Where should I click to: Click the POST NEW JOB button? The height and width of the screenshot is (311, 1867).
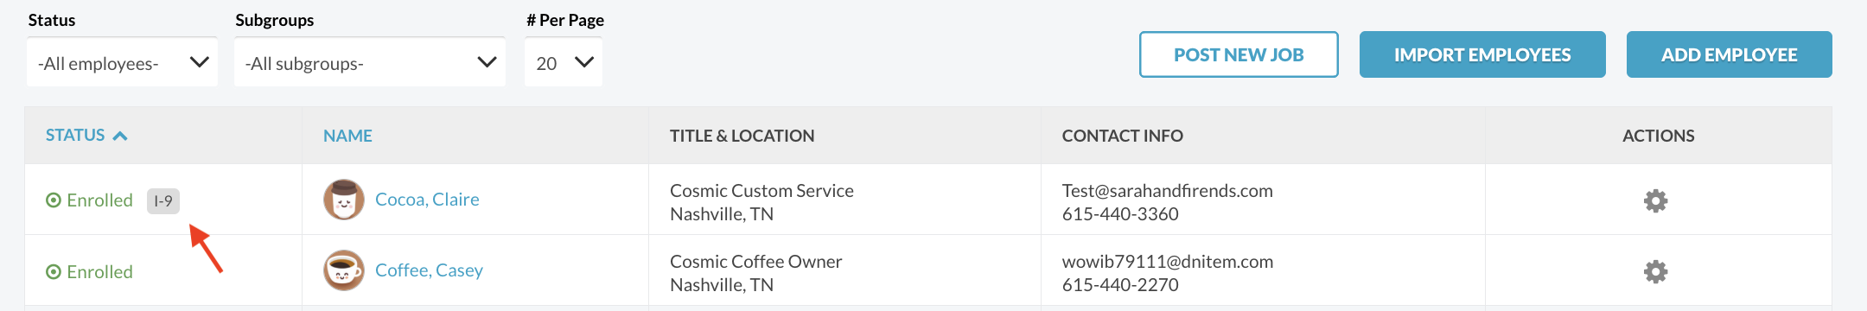coord(1239,54)
